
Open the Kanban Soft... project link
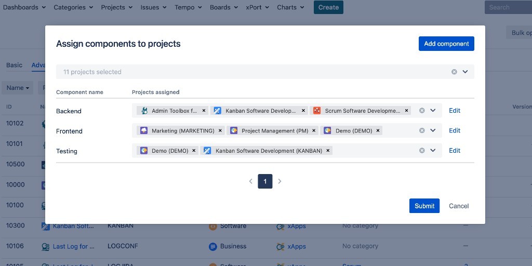click(73, 227)
